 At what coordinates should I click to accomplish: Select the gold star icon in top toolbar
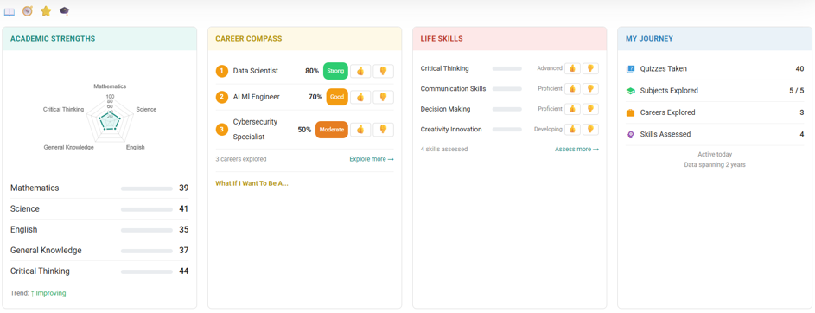[x=46, y=11]
